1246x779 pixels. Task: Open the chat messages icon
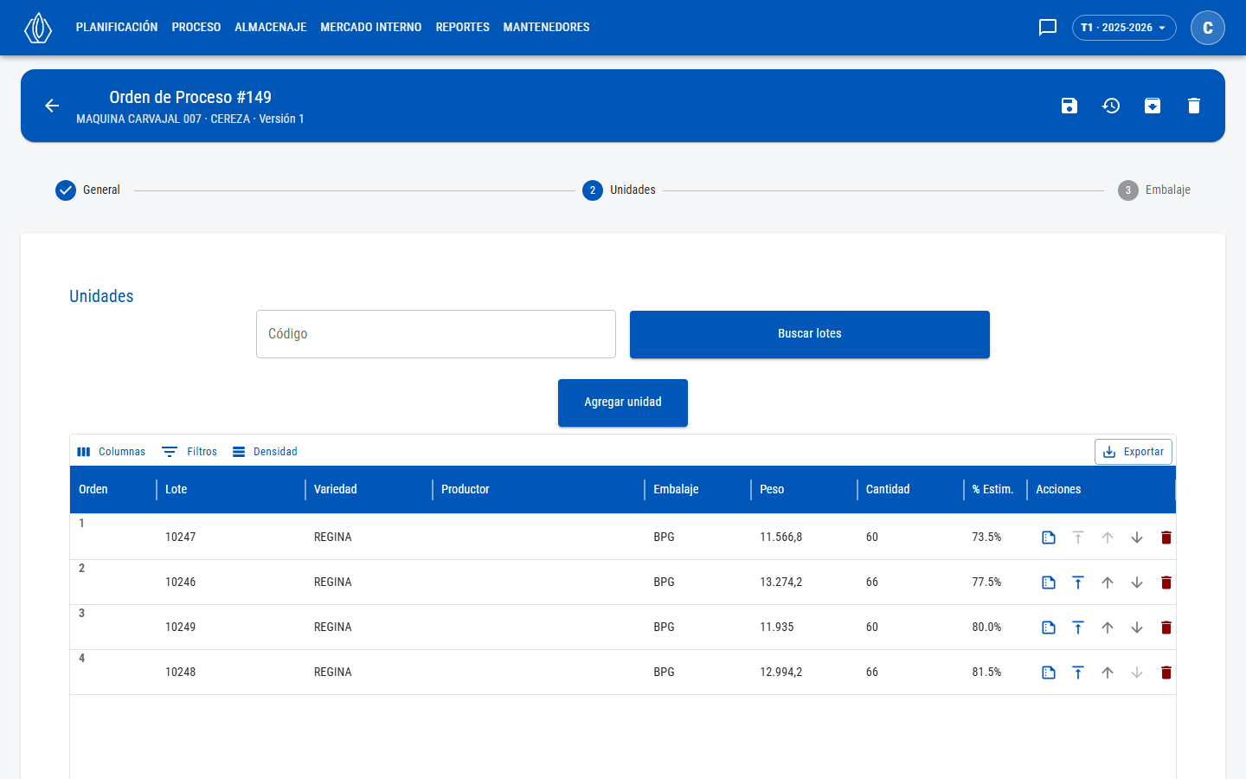[x=1048, y=28]
